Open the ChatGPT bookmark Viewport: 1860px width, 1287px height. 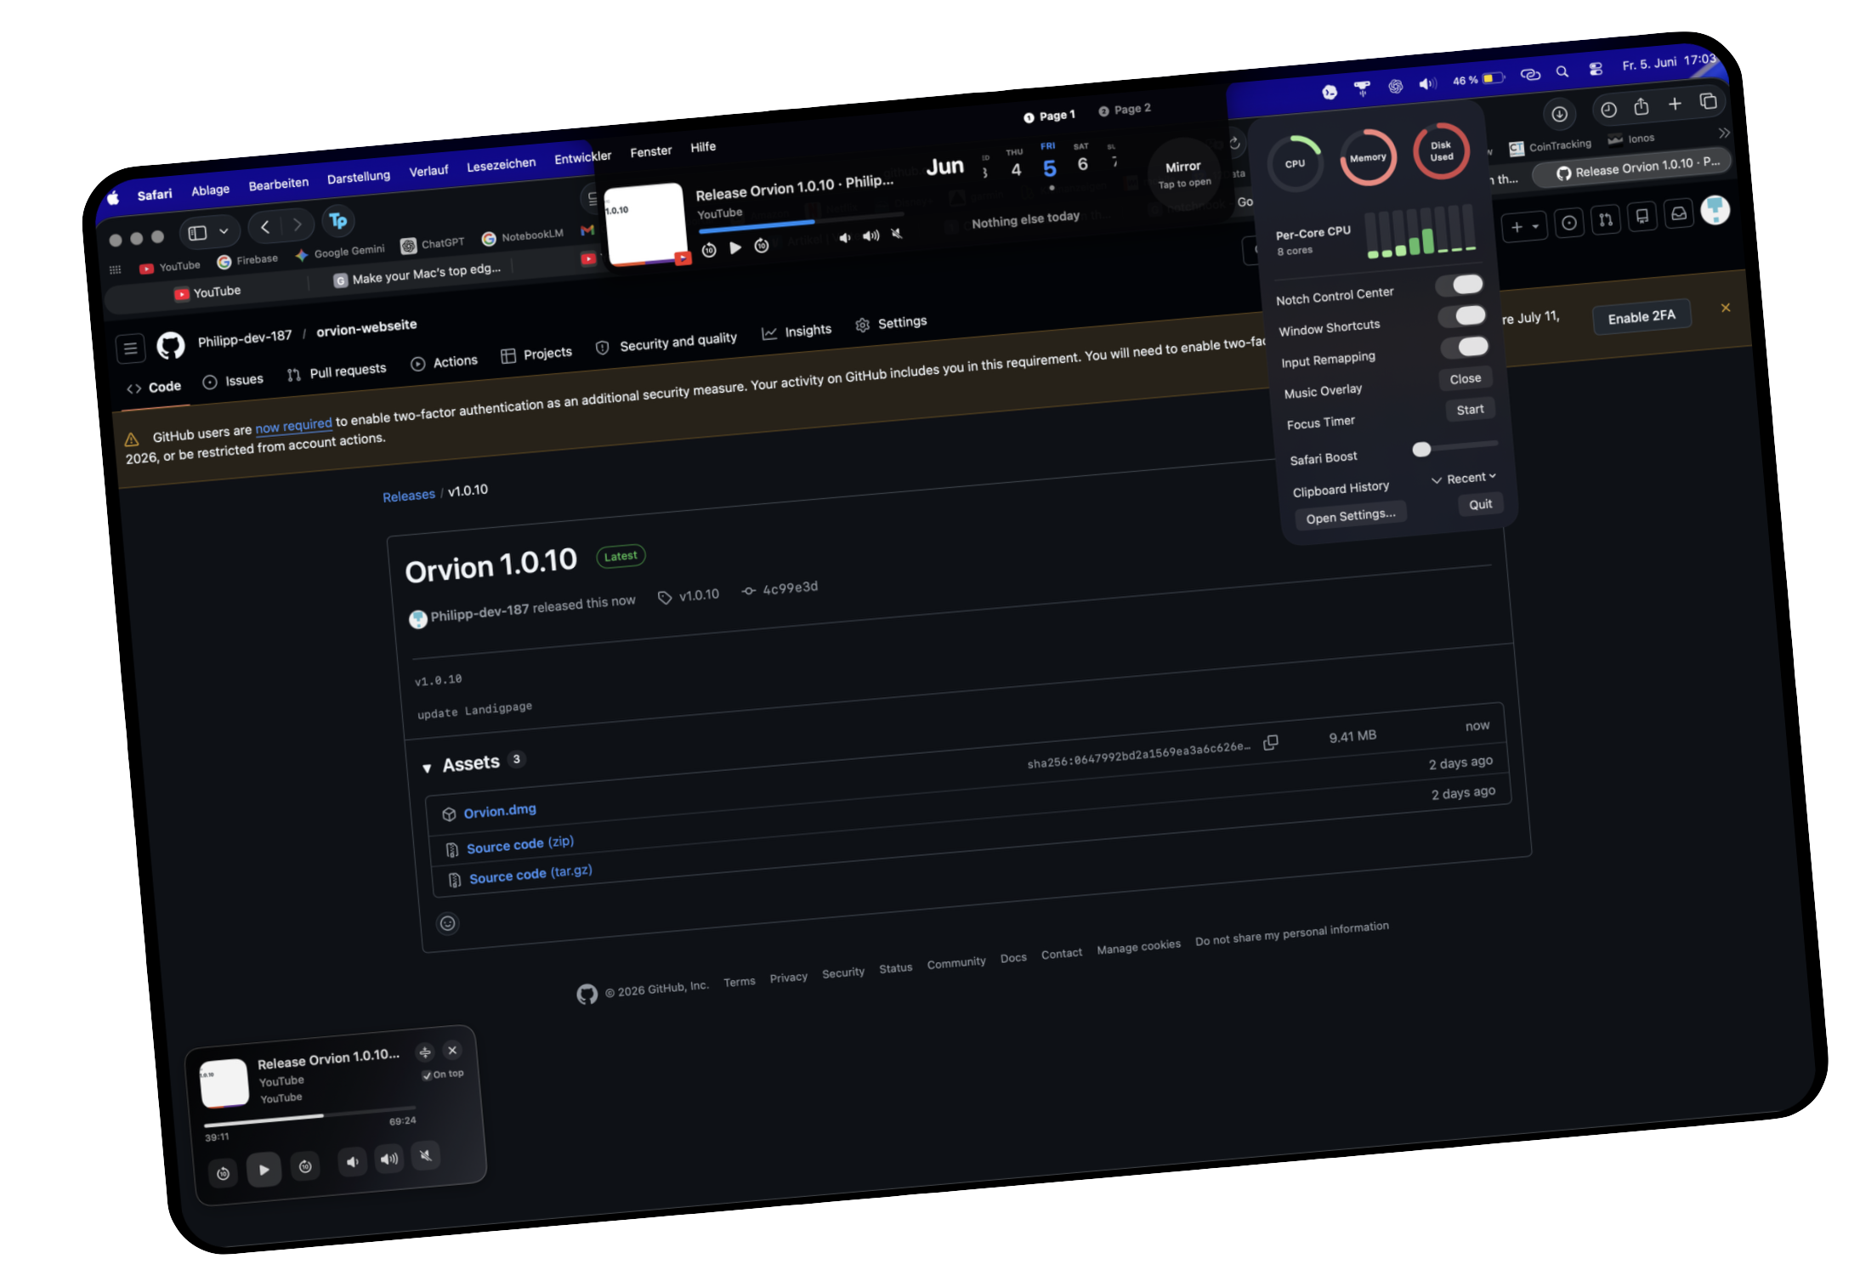pyautogui.click(x=433, y=244)
